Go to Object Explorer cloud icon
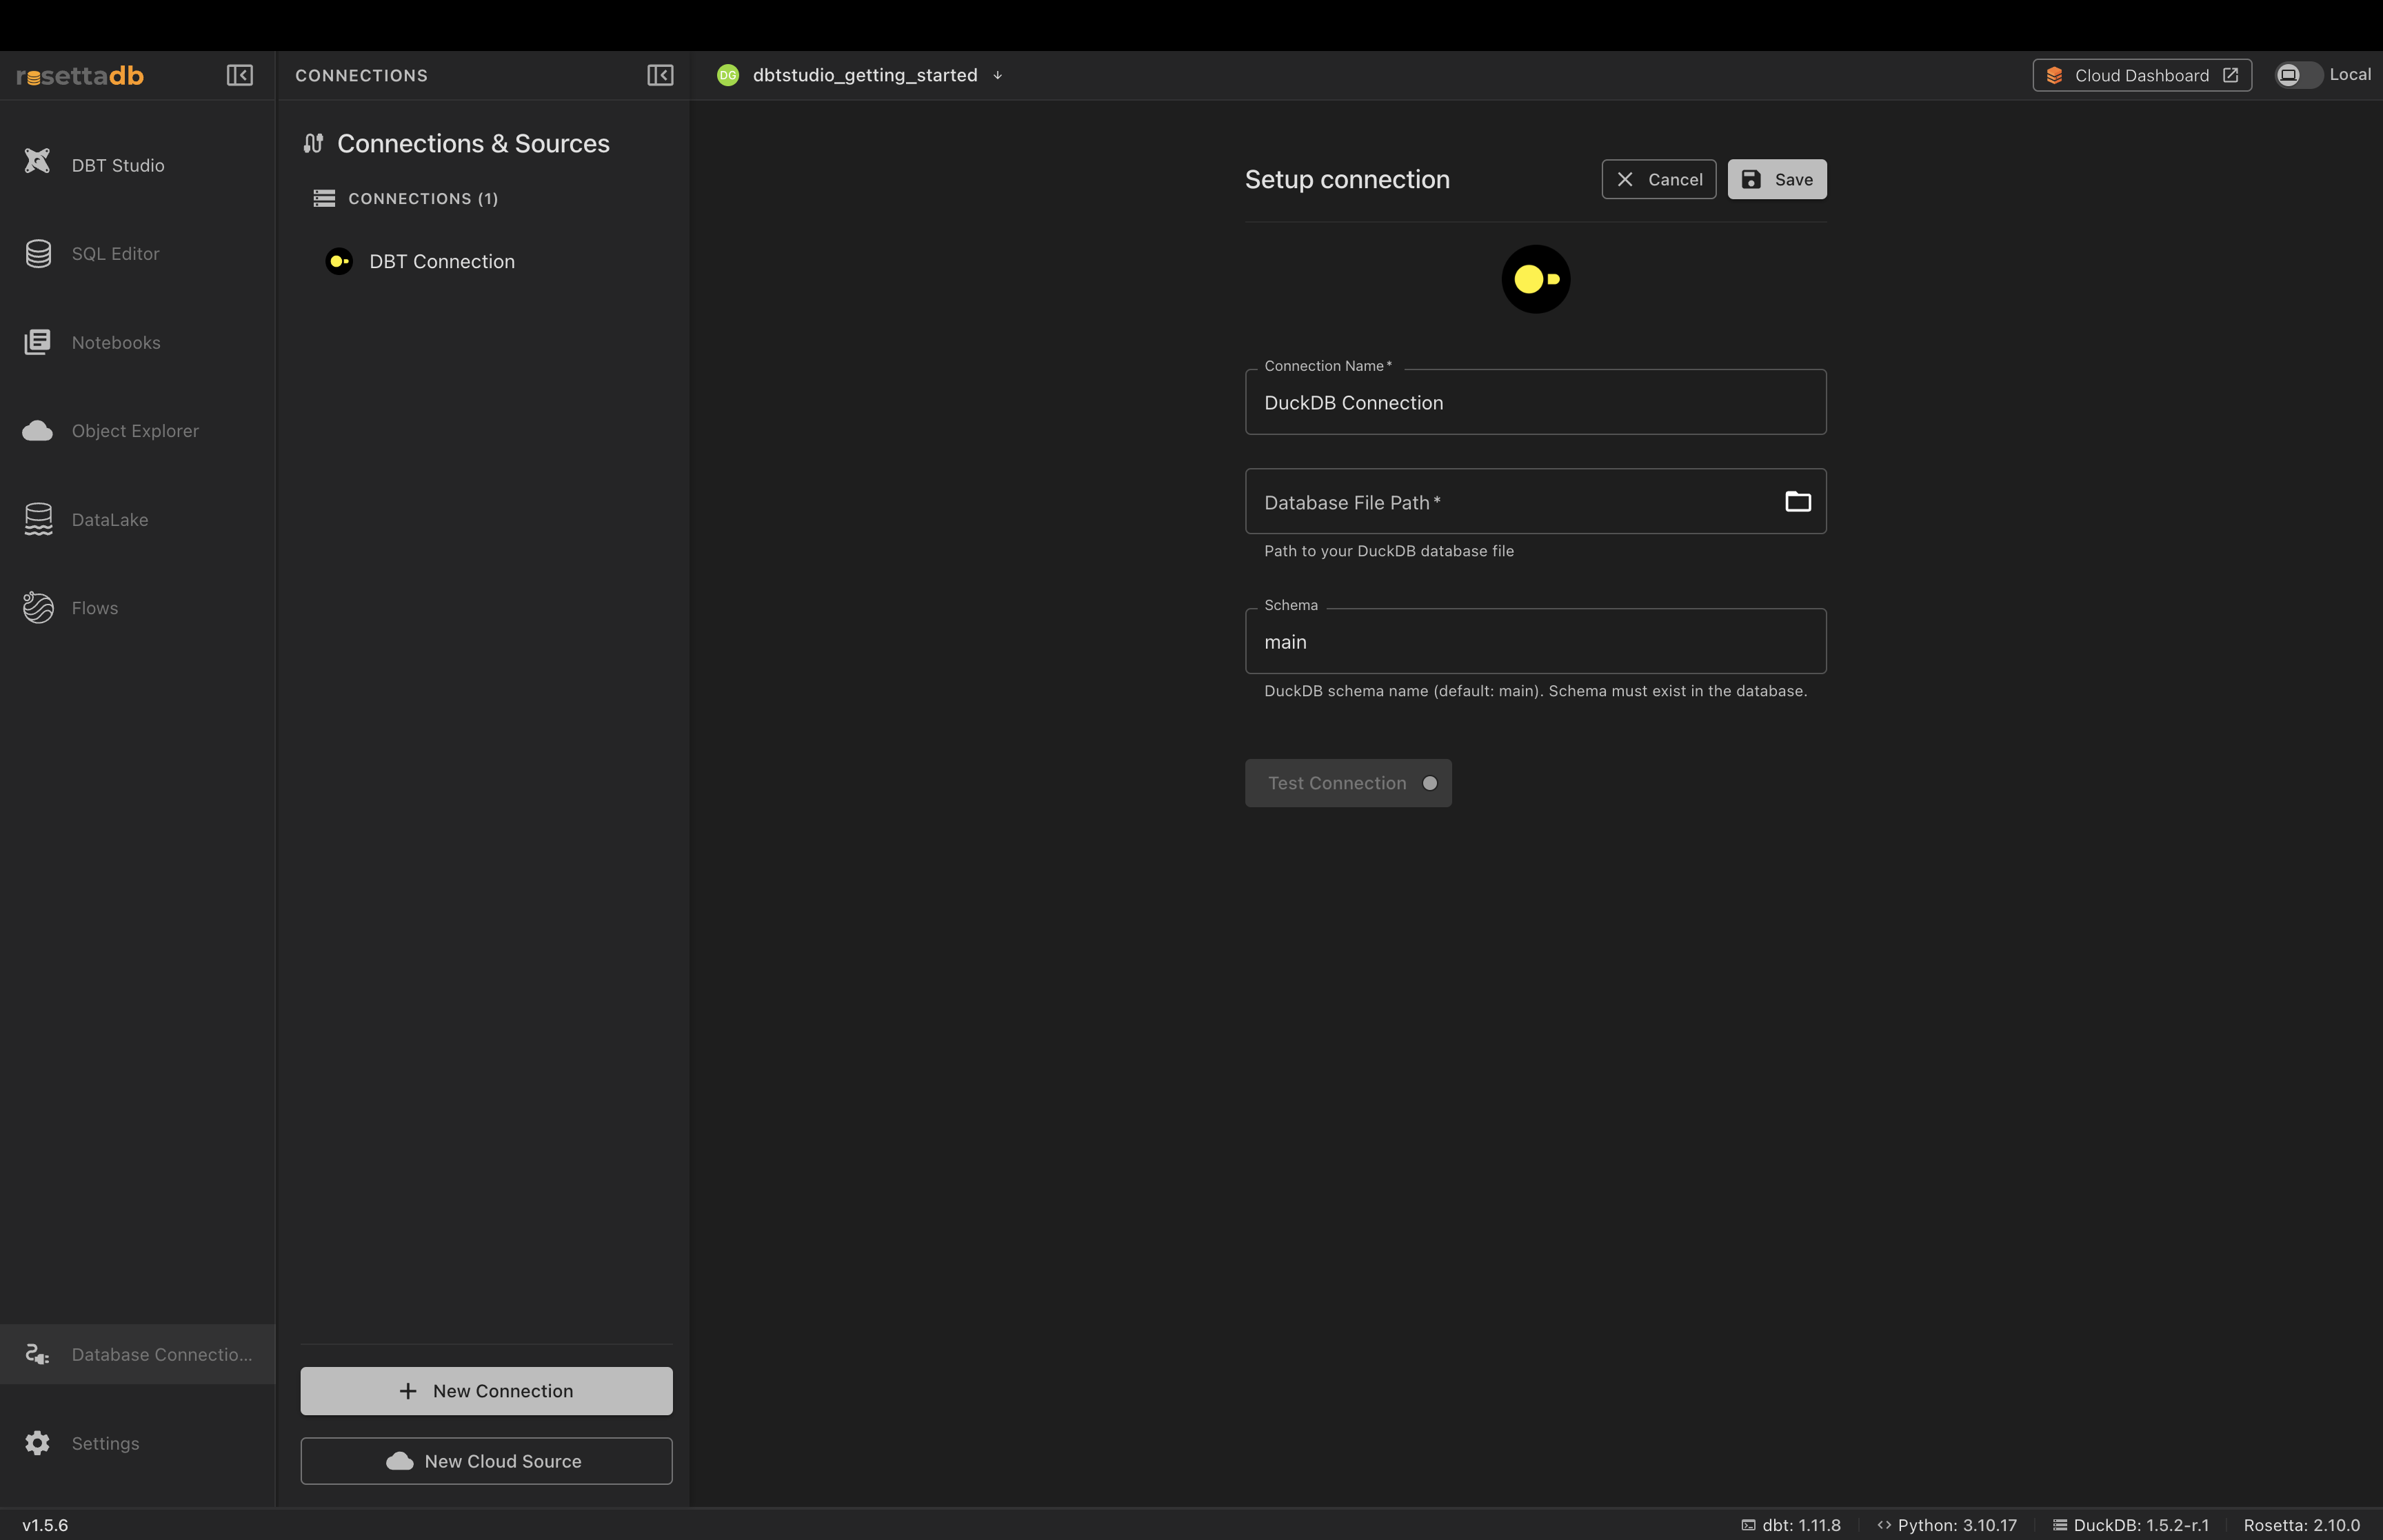The width and height of the screenshot is (2383, 1540). [x=38, y=431]
